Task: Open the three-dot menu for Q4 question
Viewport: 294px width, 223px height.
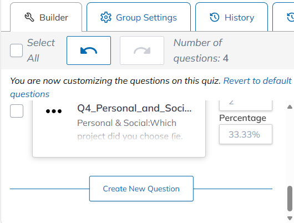Action: [x=54, y=111]
